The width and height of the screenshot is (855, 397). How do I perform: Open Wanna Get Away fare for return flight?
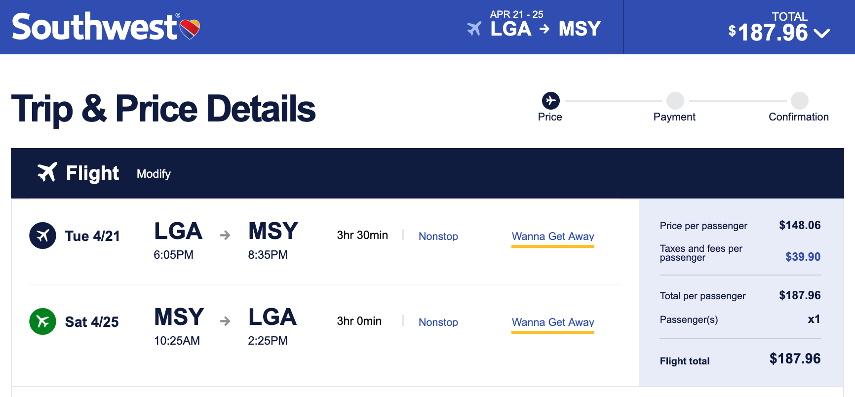(552, 322)
